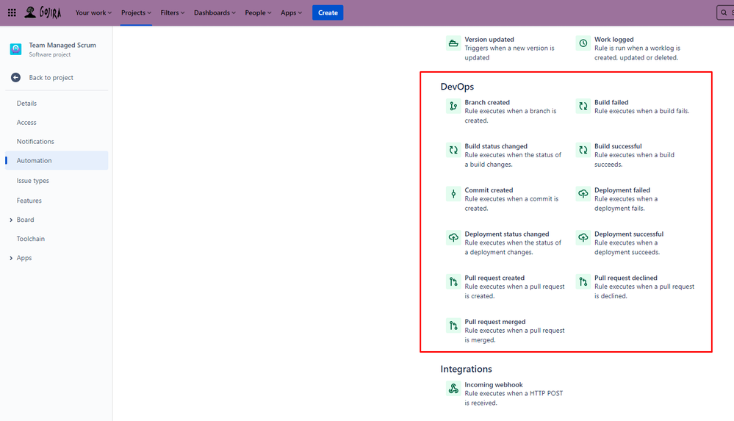Click 'Rule executes when a HTTP POST is received.' text
The width and height of the screenshot is (734, 421).
pyautogui.click(x=514, y=398)
